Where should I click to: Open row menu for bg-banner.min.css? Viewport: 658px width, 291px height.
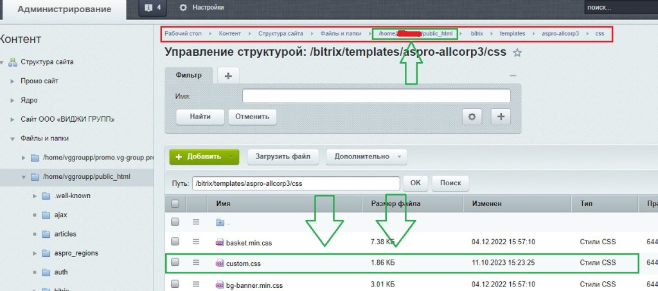(196, 285)
